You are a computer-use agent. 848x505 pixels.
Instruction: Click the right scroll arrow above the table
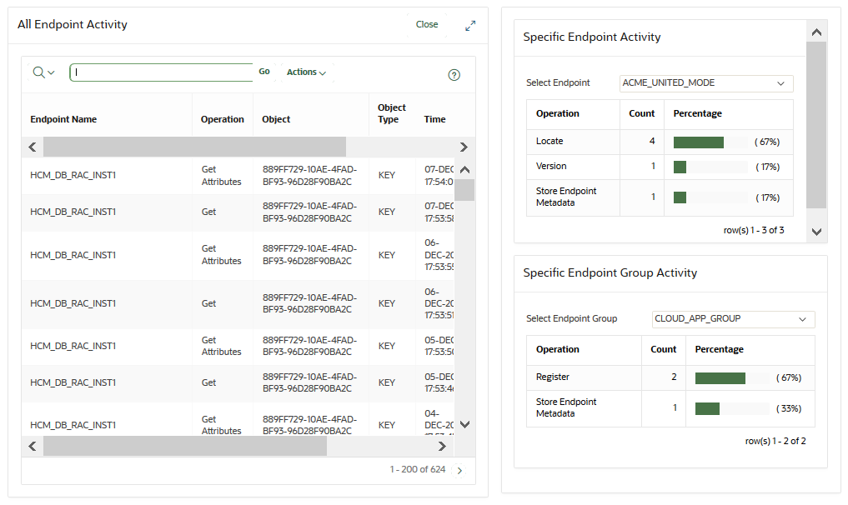(x=465, y=147)
